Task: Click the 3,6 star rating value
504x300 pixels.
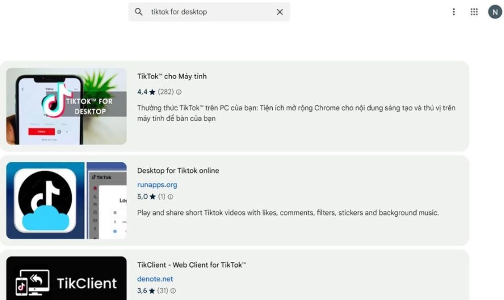Action: point(142,290)
